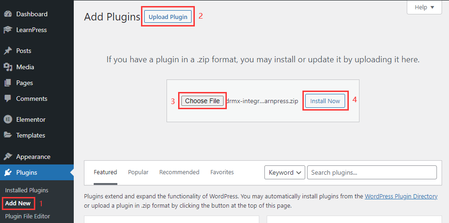Click the Install Now button

[x=325, y=101]
